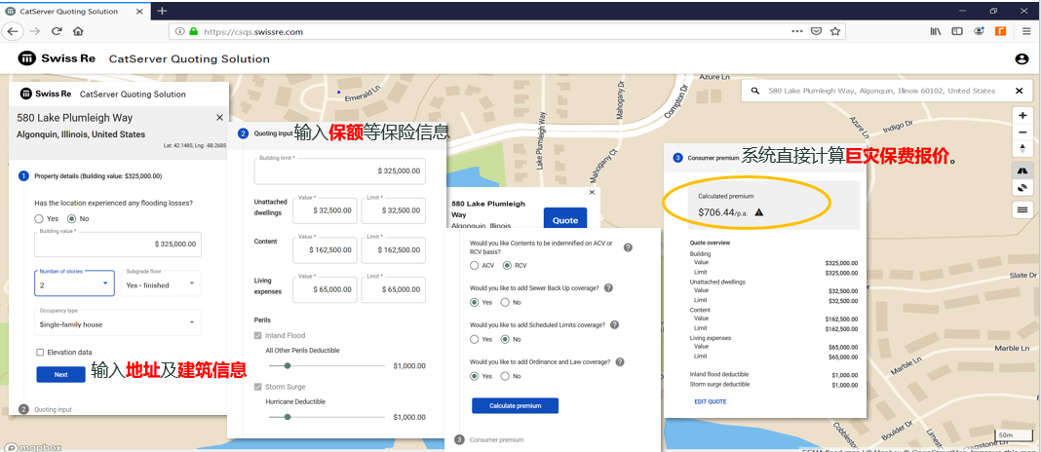Image resolution: width=1041 pixels, height=452 pixels.
Task: Select No for Sewer Back Up
Action: [505, 302]
